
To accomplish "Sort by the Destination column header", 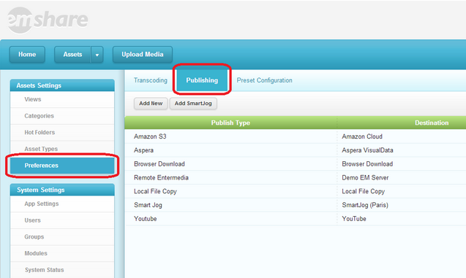I will pyautogui.click(x=432, y=123).
